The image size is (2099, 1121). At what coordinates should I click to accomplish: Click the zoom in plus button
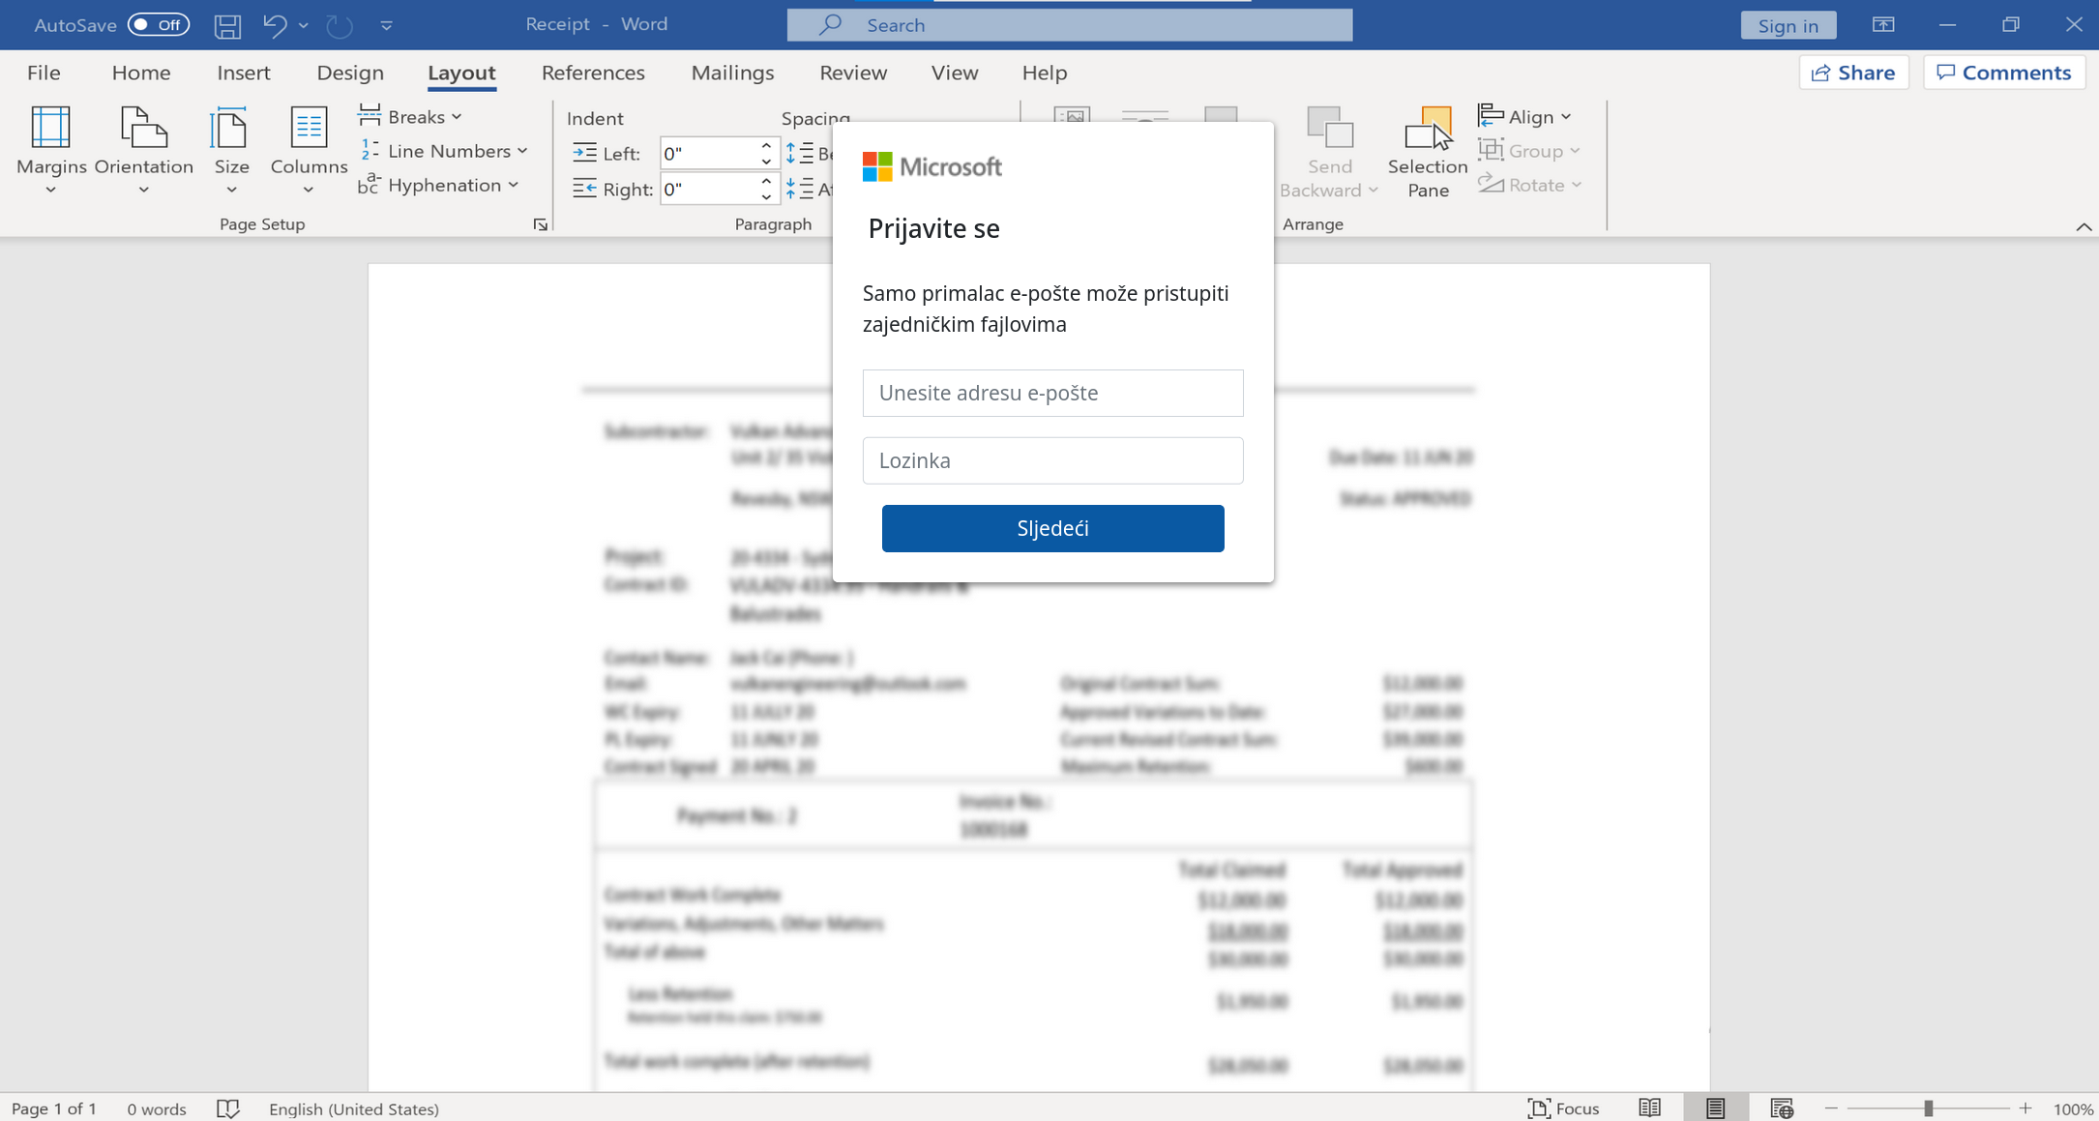(x=2025, y=1108)
